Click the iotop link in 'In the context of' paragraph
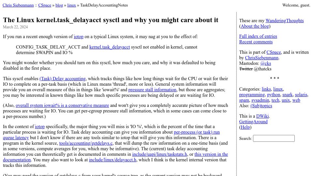 40,126
